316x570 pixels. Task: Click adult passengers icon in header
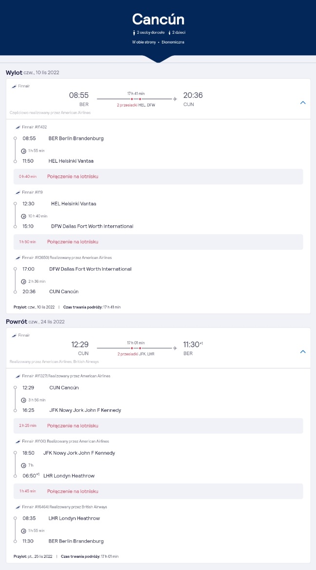coord(134,32)
